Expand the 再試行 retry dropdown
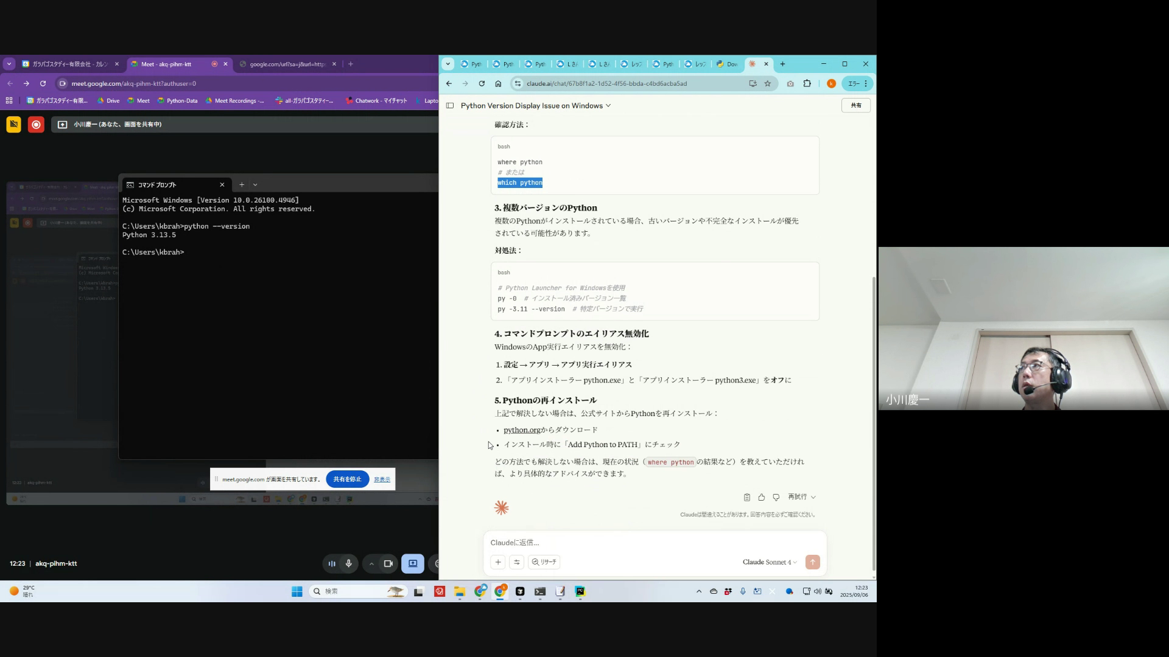Image resolution: width=1169 pixels, height=657 pixels. tap(801, 497)
